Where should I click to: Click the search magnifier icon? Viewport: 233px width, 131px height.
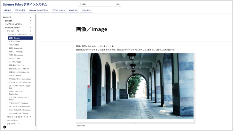coord(81,4)
